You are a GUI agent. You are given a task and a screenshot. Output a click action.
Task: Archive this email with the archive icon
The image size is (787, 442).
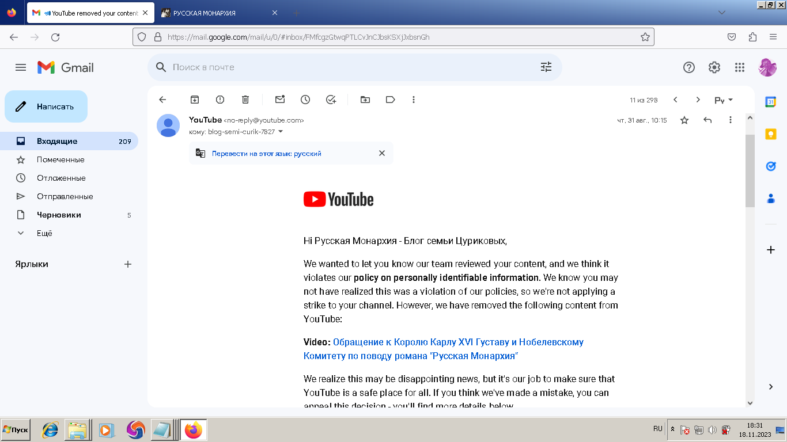[195, 100]
